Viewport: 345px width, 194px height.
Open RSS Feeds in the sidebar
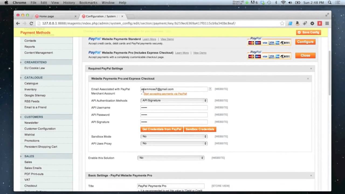(x=32, y=101)
